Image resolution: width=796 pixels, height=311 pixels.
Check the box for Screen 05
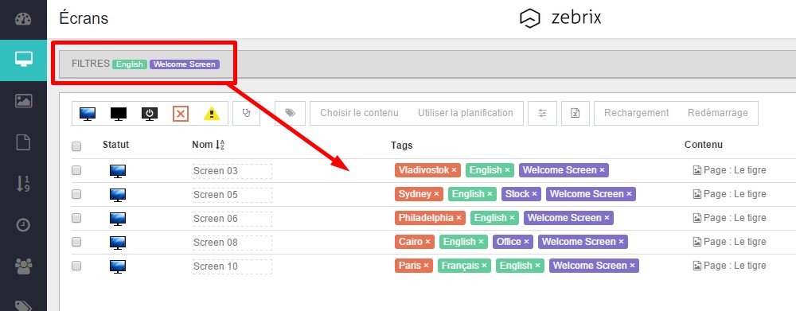click(x=76, y=194)
